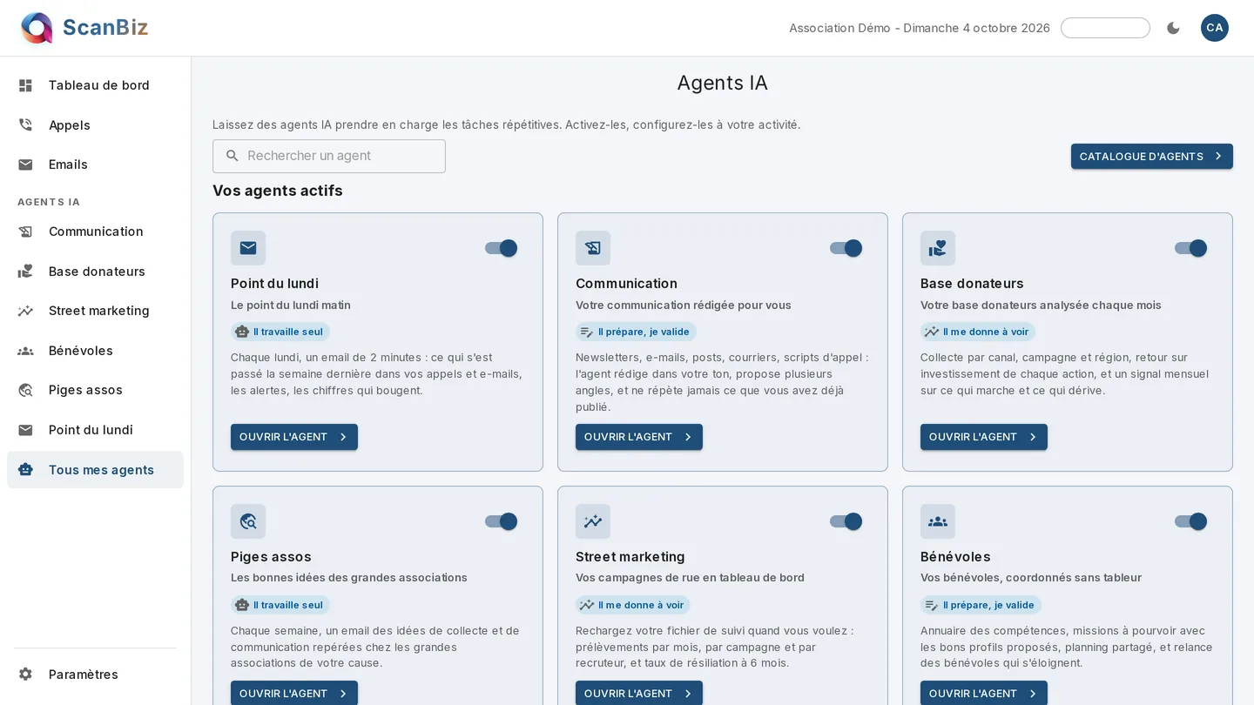
Task: Click 'Il prépare, je valide' on Bénévoles card
Action: 981,605
